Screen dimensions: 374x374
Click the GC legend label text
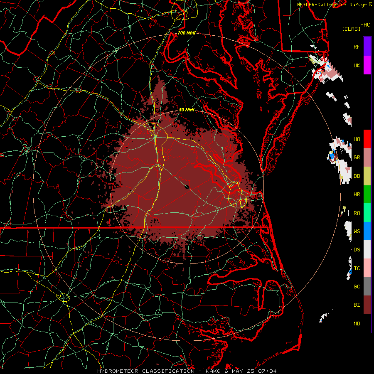tap(357, 286)
